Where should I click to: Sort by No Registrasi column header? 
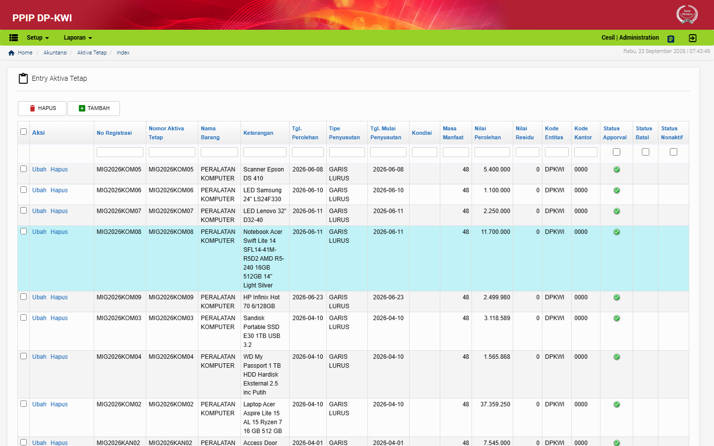click(x=114, y=133)
